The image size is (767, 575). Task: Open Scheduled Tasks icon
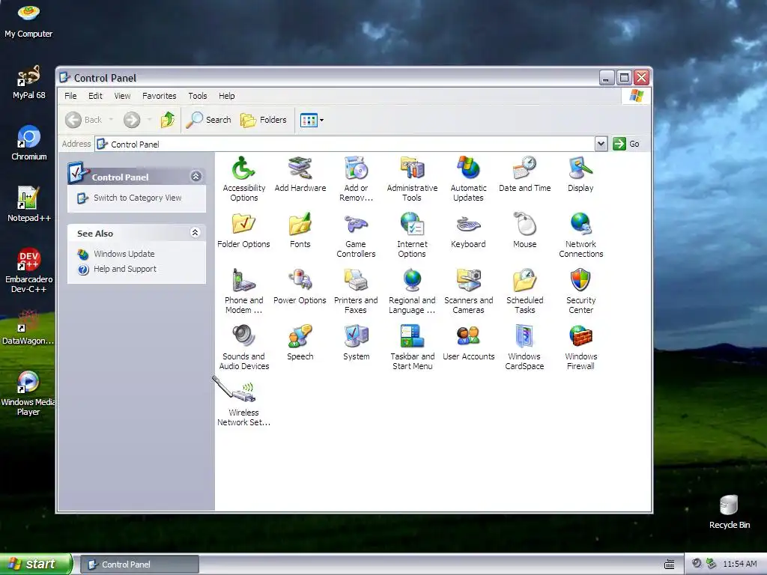(524, 291)
